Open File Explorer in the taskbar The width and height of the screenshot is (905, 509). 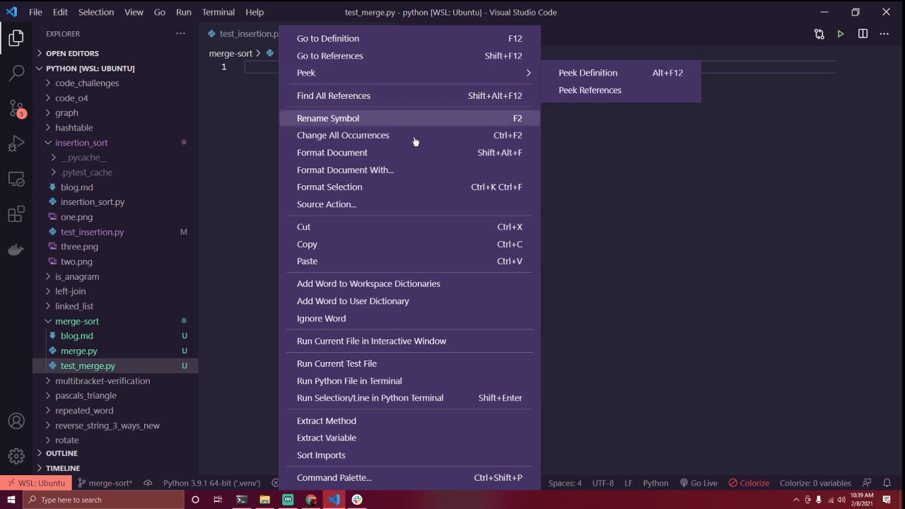point(264,500)
